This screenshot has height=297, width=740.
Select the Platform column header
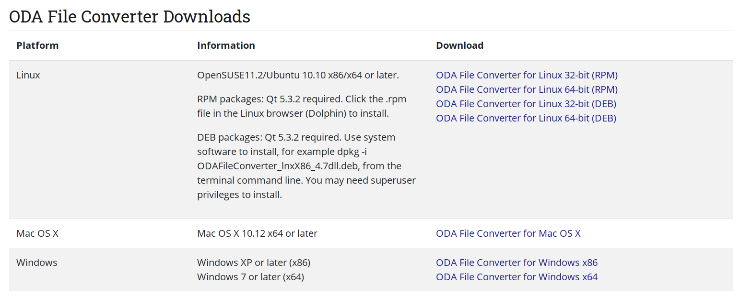(x=37, y=45)
